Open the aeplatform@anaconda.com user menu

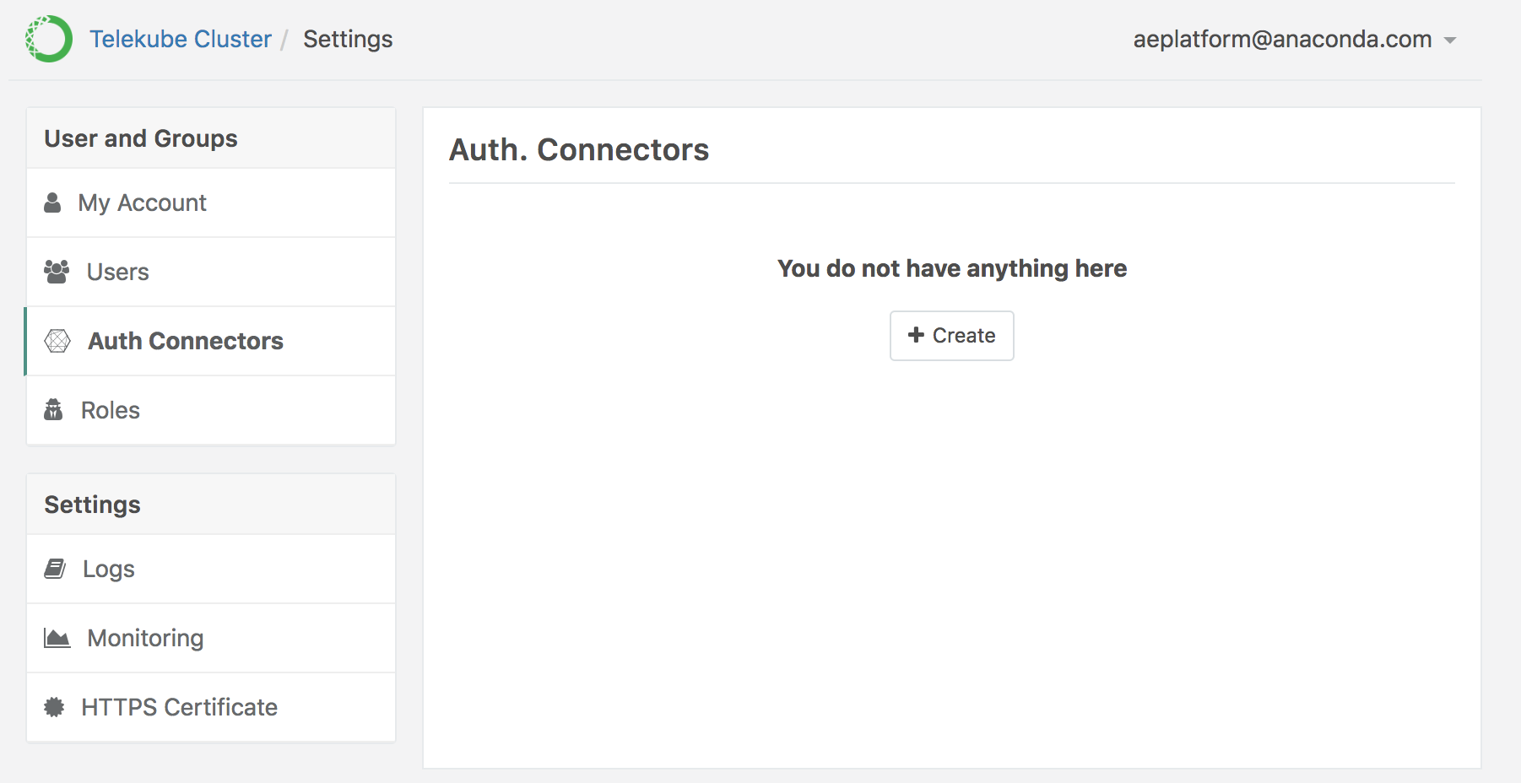1281,40
